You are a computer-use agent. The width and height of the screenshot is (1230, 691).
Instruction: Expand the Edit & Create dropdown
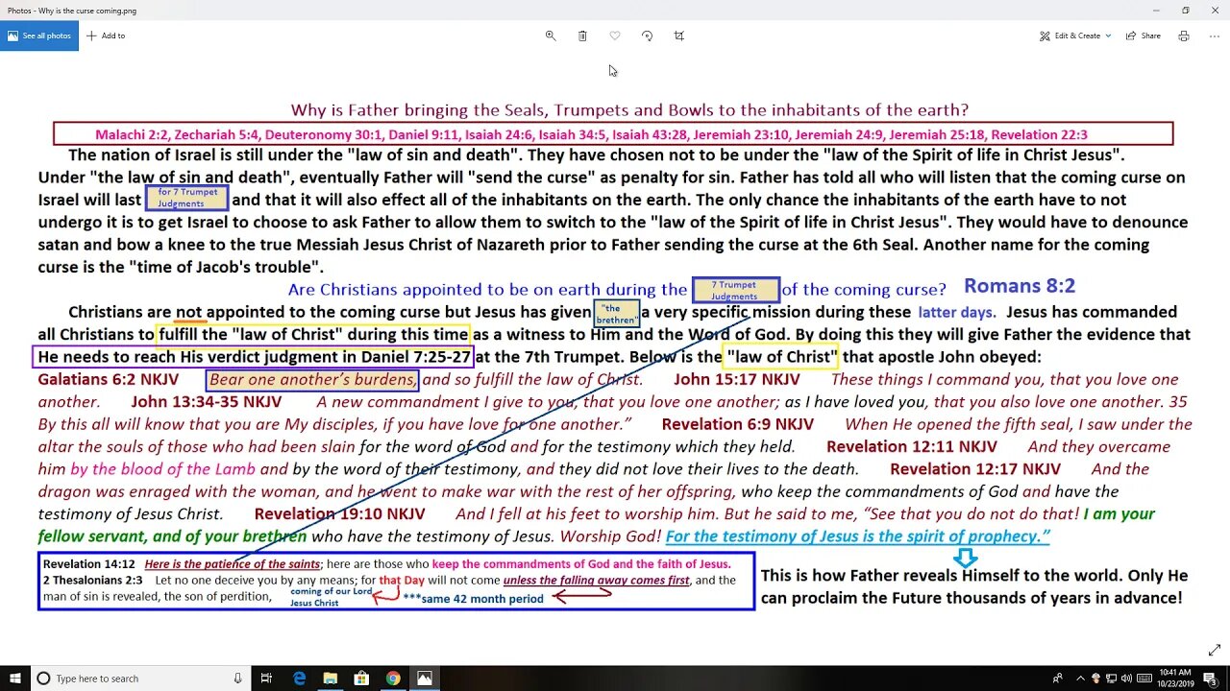point(1075,36)
